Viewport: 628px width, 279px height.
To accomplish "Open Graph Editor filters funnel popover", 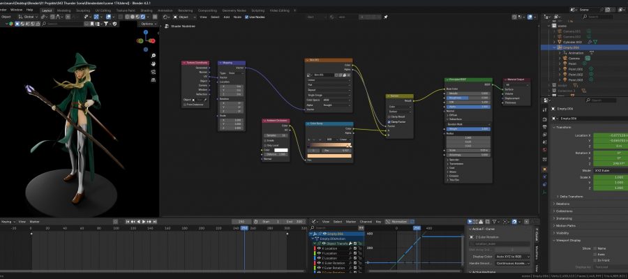I will click(x=495, y=221).
